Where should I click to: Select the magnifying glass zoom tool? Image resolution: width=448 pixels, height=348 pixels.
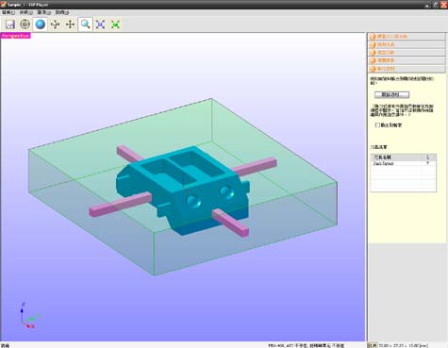click(x=85, y=25)
